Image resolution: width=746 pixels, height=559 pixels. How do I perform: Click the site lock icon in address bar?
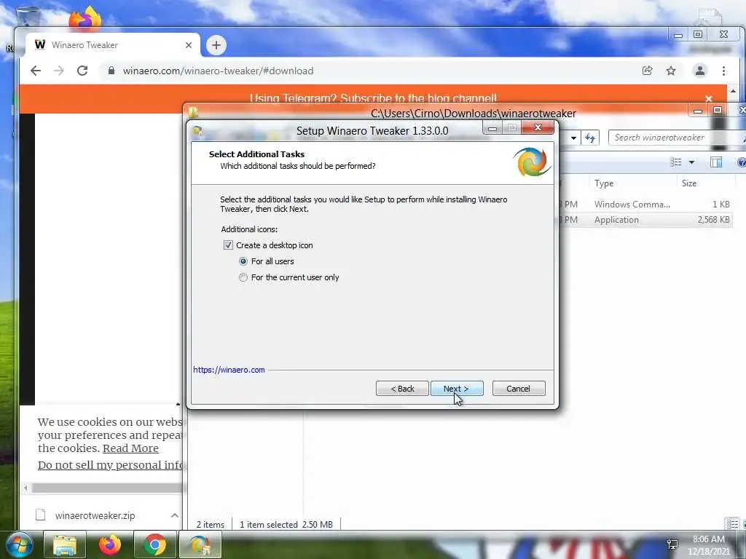coord(111,71)
